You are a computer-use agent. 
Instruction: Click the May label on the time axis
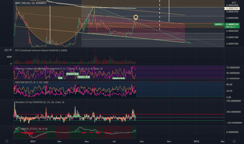(87, 141)
